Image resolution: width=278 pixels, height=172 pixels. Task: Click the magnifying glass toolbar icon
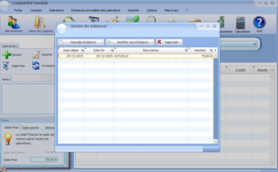pyautogui.click(x=151, y=19)
